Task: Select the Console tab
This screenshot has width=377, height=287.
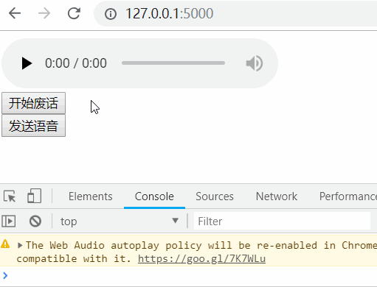Action: 154,196
